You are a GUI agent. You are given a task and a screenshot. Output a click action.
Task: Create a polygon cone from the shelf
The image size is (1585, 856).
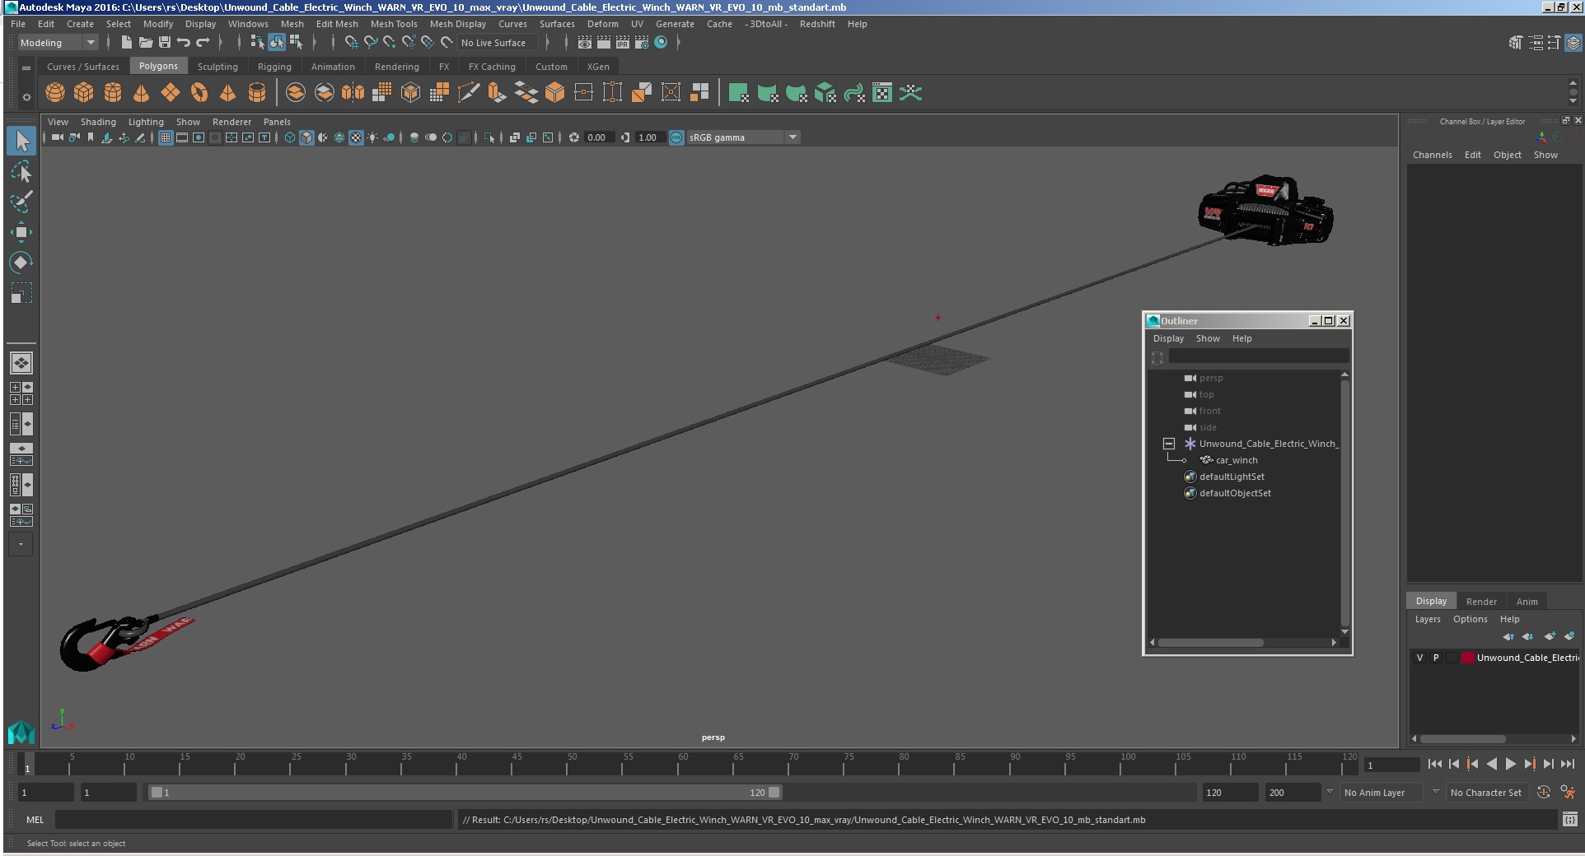[x=142, y=93]
